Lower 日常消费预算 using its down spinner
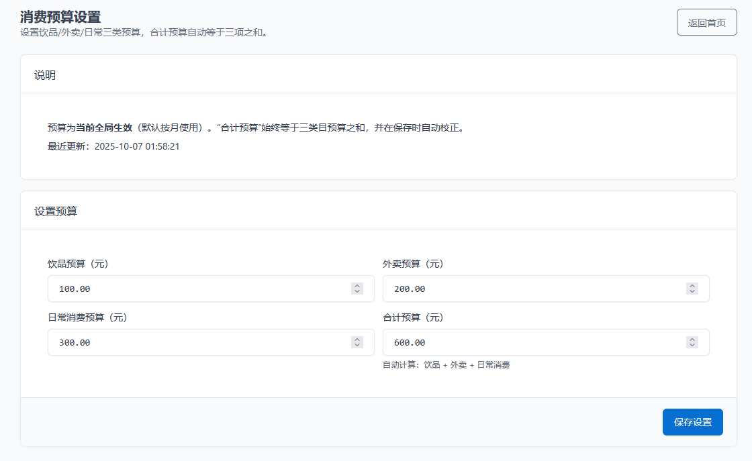 (x=357, y=346)
